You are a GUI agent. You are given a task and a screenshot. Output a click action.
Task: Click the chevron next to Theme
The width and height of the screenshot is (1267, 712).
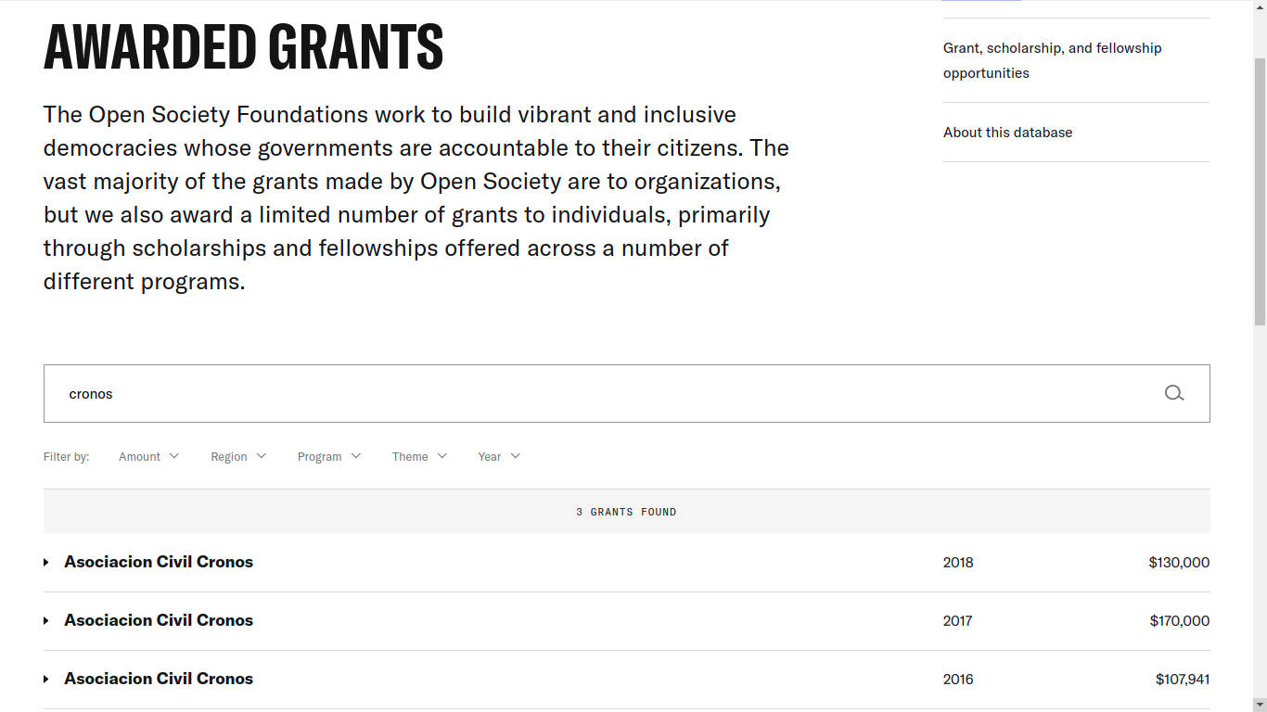(442, 456)
